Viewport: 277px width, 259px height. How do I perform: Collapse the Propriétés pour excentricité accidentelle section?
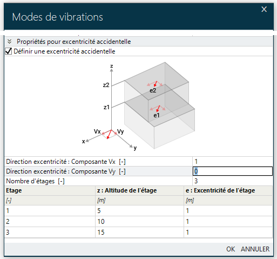pos(9,42)
